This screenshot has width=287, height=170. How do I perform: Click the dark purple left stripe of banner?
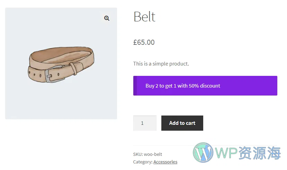point(135,86)
